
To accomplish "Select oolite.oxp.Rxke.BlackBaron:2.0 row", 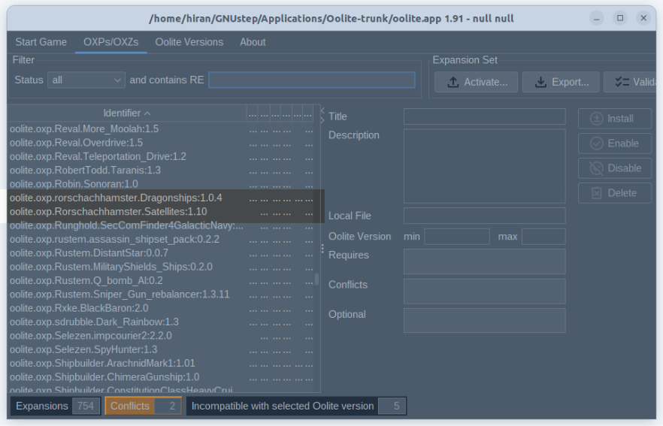I will pyautogui.click(x=161, y=309).
